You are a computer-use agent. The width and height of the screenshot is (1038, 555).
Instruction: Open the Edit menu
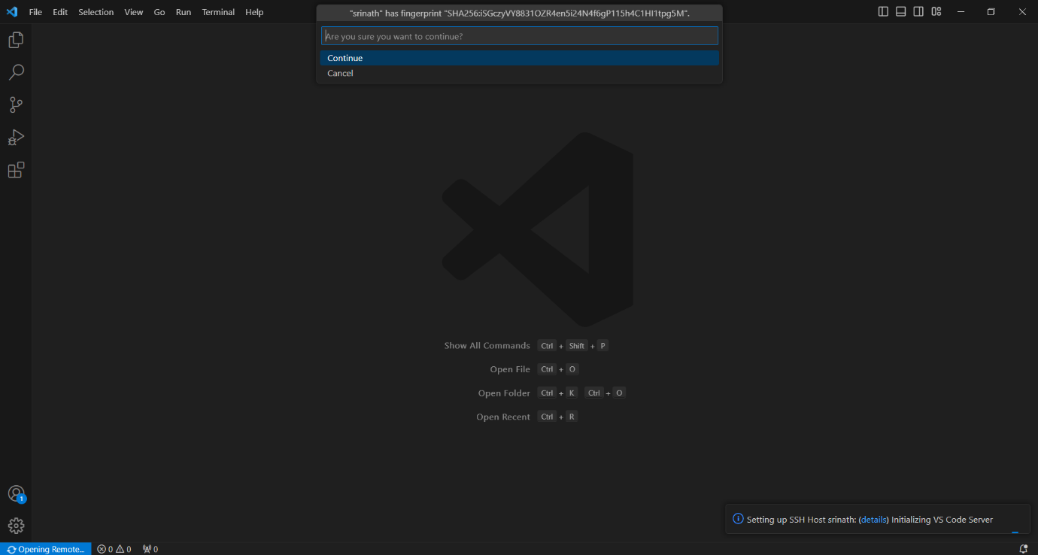coord(60,12)
